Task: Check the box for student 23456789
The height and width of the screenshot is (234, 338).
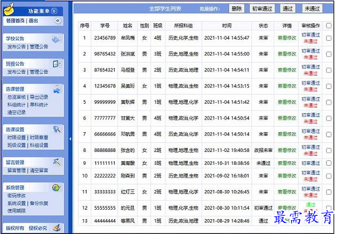Action: (x=329, y=38)
